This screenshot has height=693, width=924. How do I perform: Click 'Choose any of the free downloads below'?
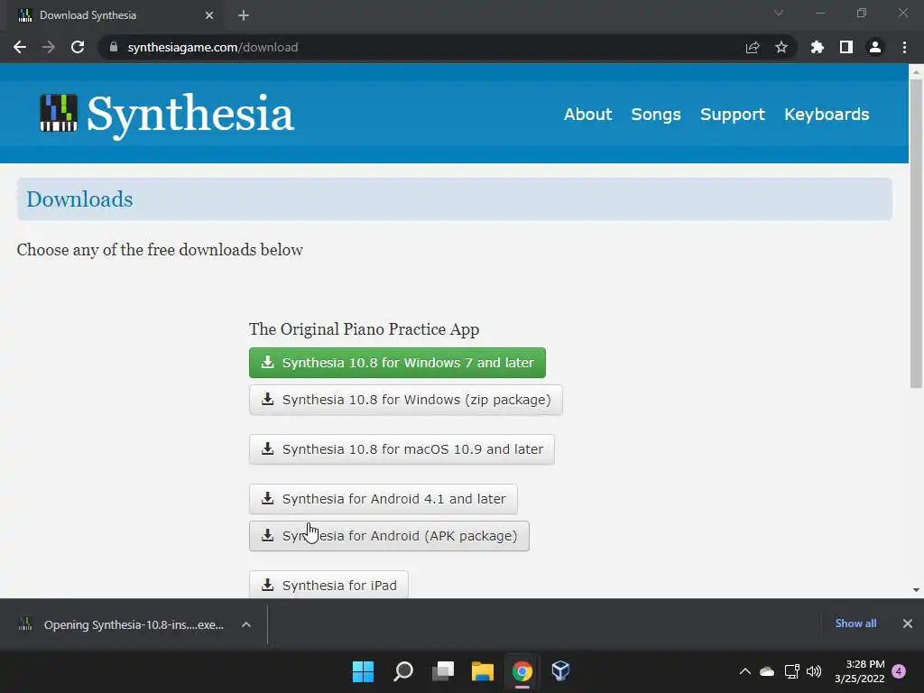(160, 250)
